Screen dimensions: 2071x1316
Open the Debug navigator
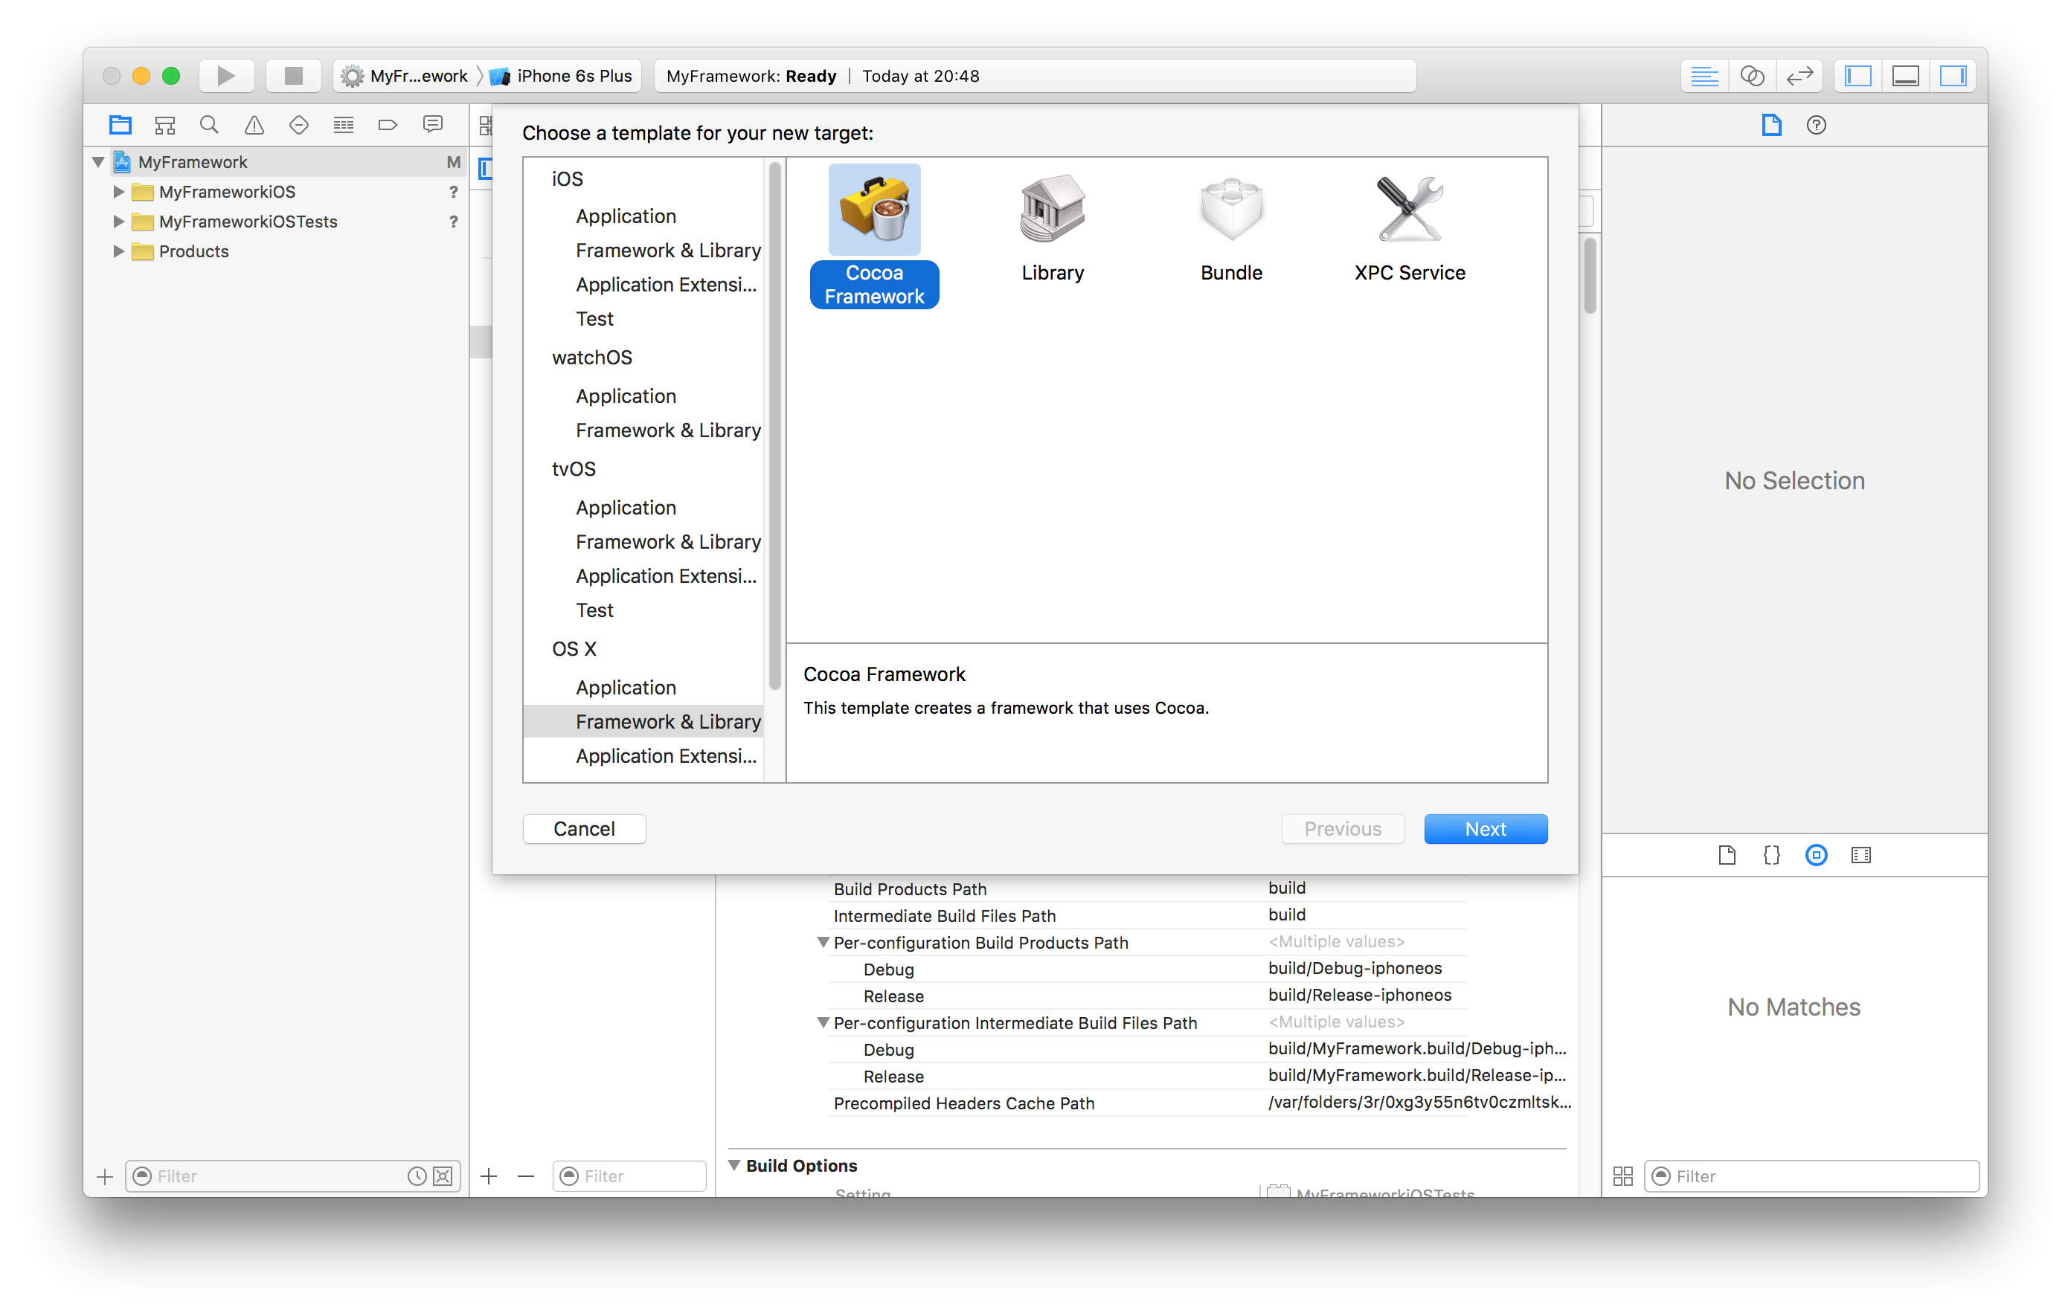click(x=343, y=125)
